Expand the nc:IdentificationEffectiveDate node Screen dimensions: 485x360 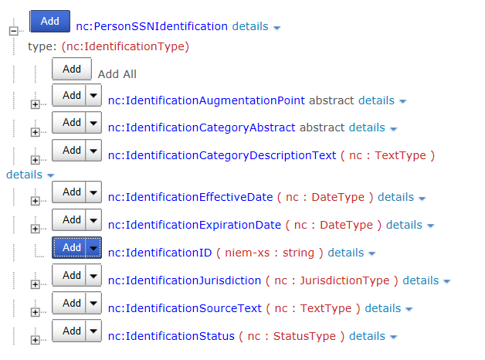click(x=36, y=201)
